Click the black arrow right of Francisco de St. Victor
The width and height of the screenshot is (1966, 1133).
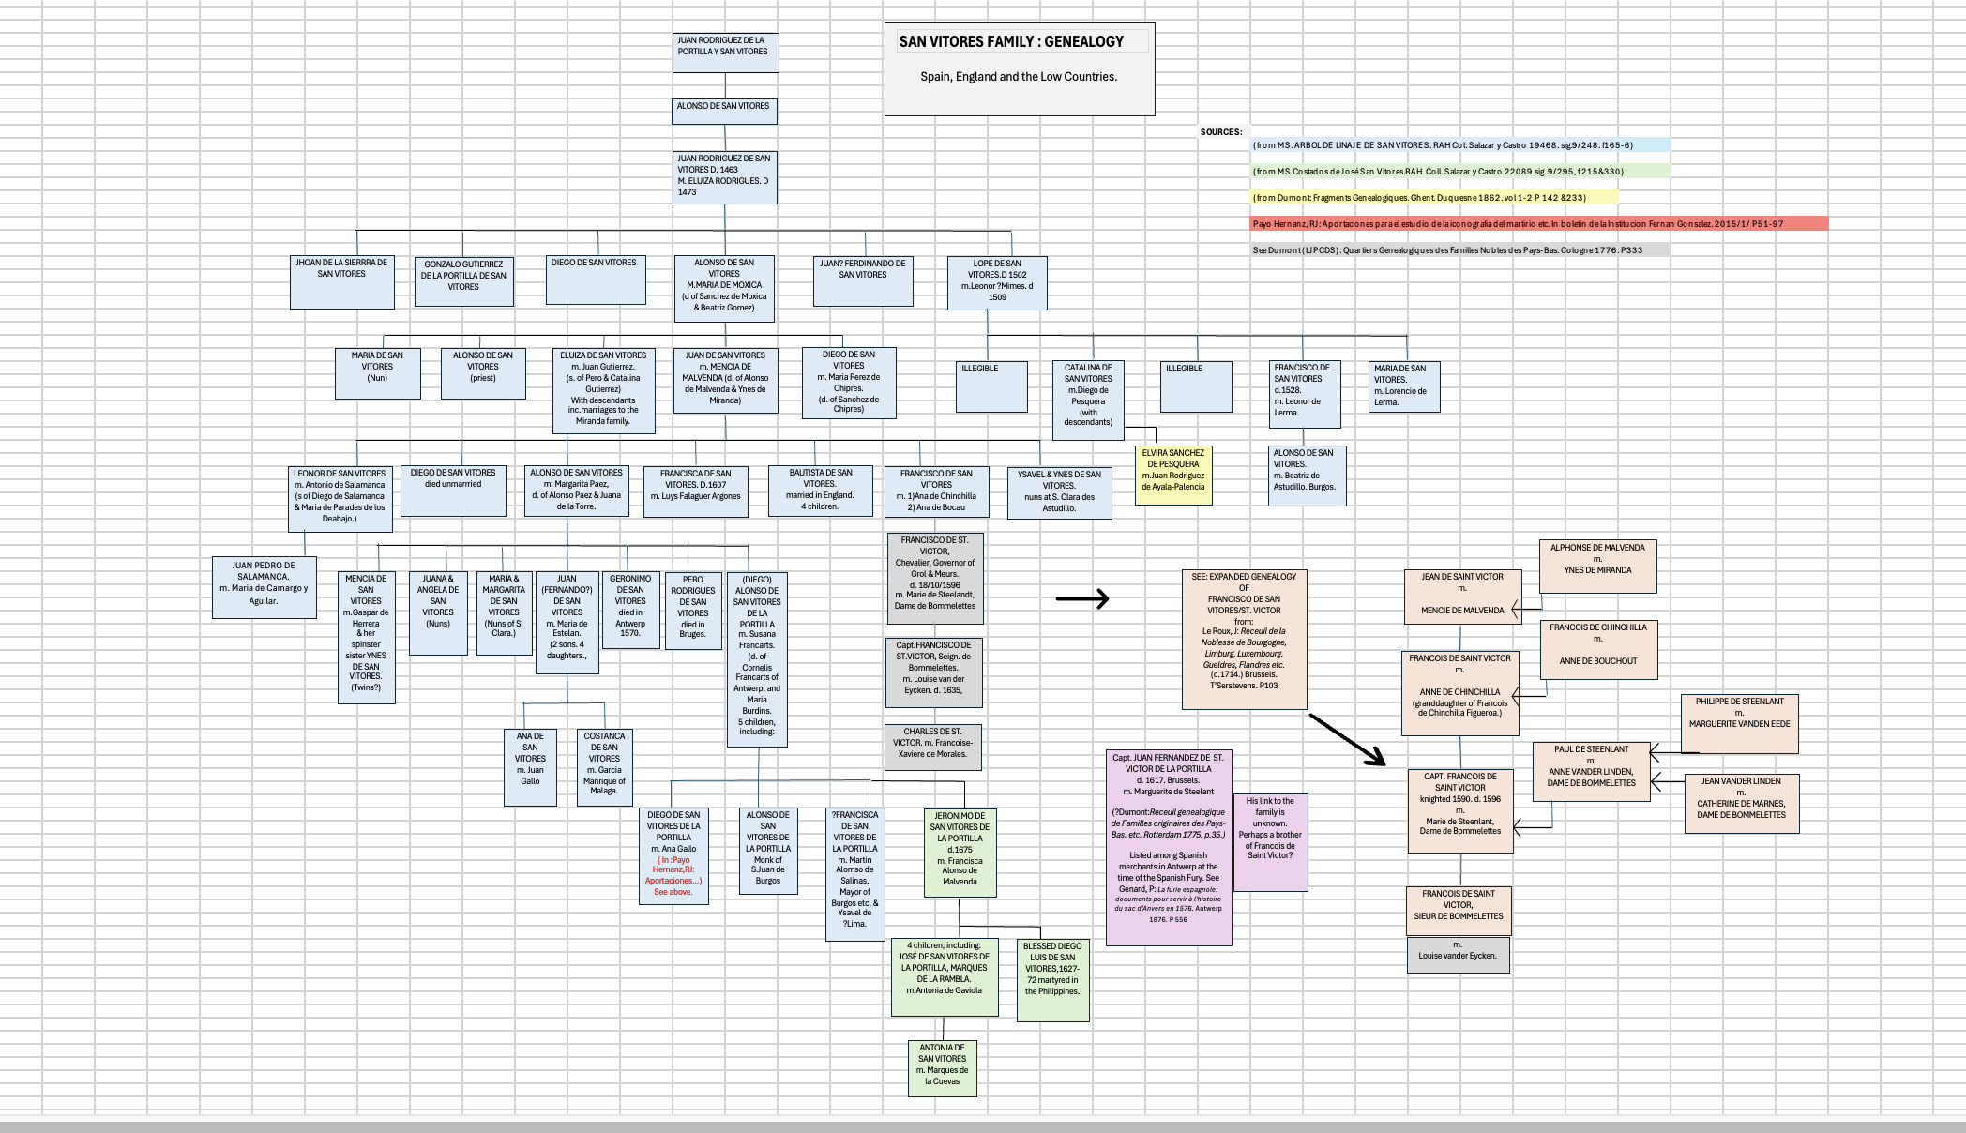(1081, 598)
